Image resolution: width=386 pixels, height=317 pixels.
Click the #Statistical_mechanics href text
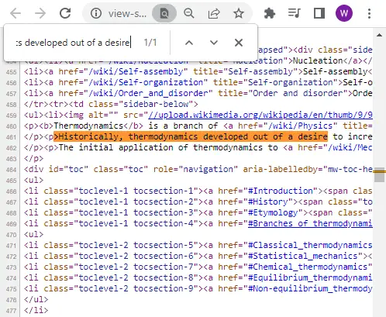303,256
